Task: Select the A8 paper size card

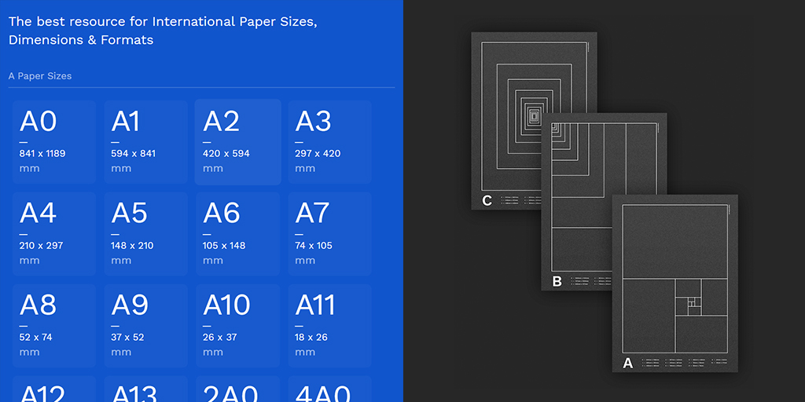Action: pyautogui.click(x=53, y=326)
